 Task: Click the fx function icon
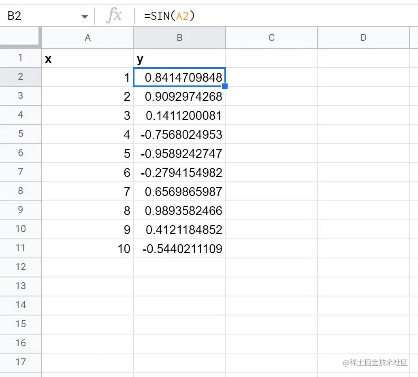(114, 15)
